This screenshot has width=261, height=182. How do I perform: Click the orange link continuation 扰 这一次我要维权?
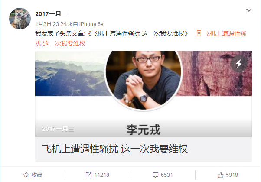tap(60, 43)
